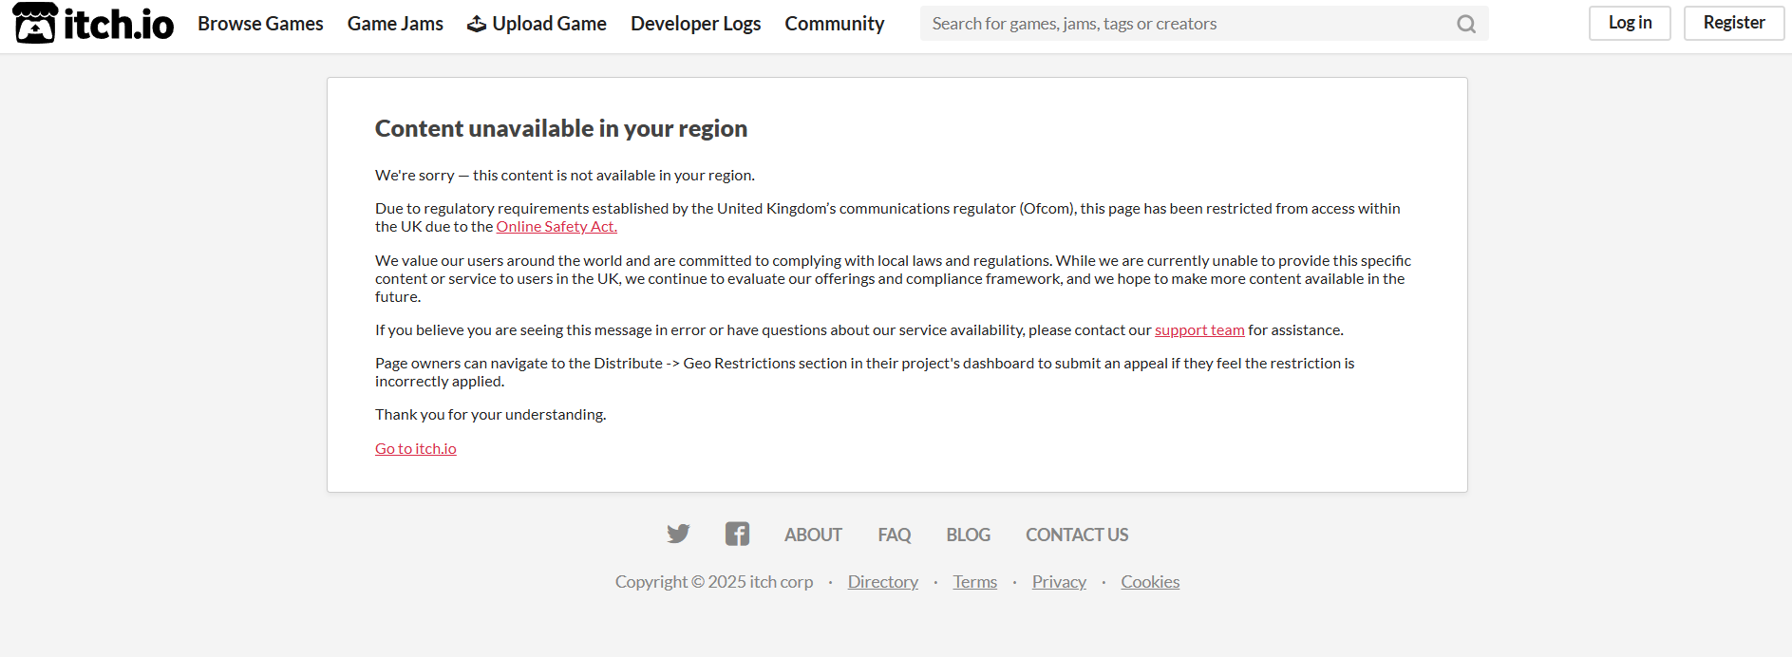Viewport: 1792px width, 657px height.
Task: Open the Facebook icon link in footer
Action: 737,534
